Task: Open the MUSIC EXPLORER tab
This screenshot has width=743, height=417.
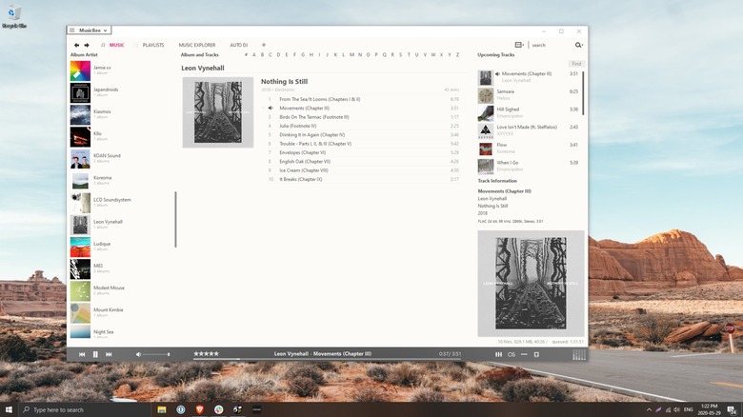Action: 197,45
